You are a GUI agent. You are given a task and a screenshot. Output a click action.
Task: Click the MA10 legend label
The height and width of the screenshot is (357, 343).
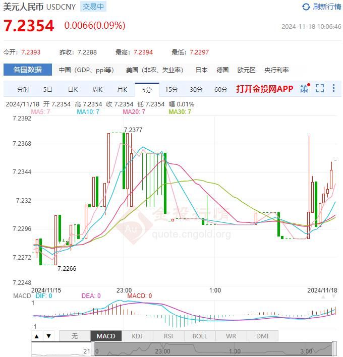[88, 112]
